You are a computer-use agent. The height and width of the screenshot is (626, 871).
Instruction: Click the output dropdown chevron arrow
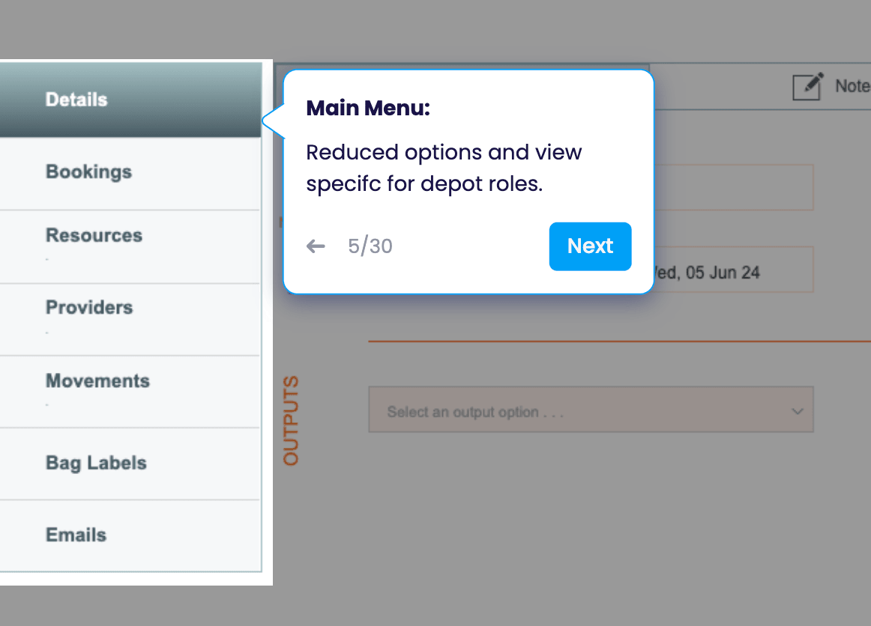point(798,411)
